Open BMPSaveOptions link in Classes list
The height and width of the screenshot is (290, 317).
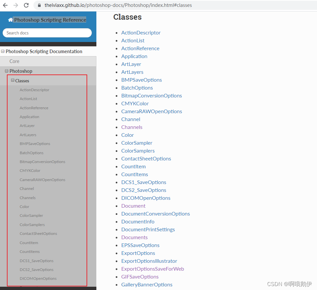pyautogui.click(x=142, y=80)
